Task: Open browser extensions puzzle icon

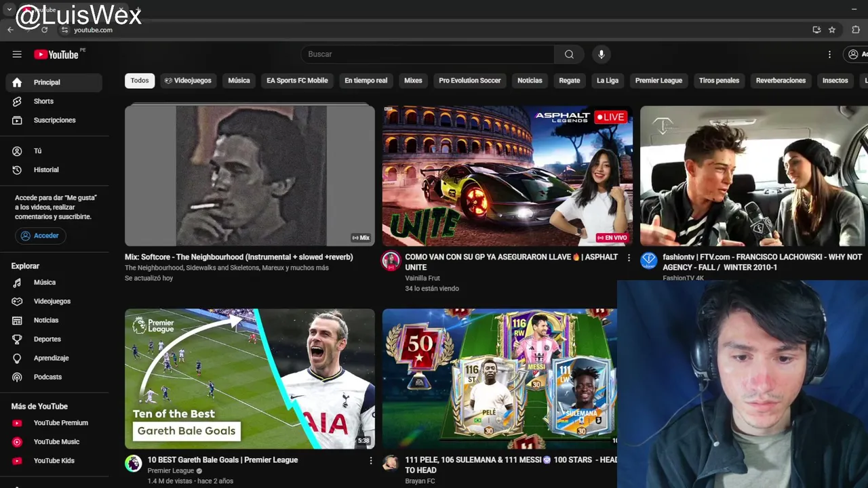Action: coord(856,30)
